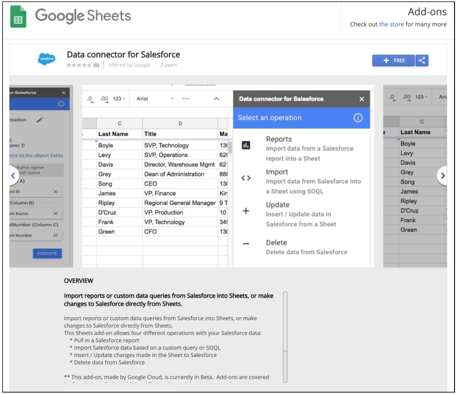Select the Delete operation
The image size is (457, 394).
302,247
